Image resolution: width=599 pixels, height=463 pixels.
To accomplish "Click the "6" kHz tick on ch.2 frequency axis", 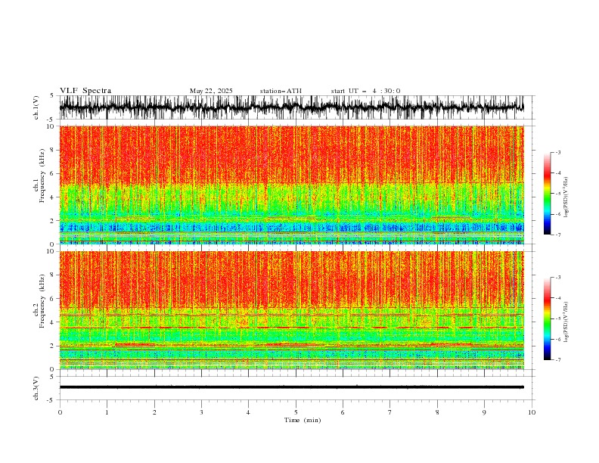I will 54,299.
